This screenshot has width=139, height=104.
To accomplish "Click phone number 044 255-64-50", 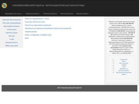I will pos(128,38).
